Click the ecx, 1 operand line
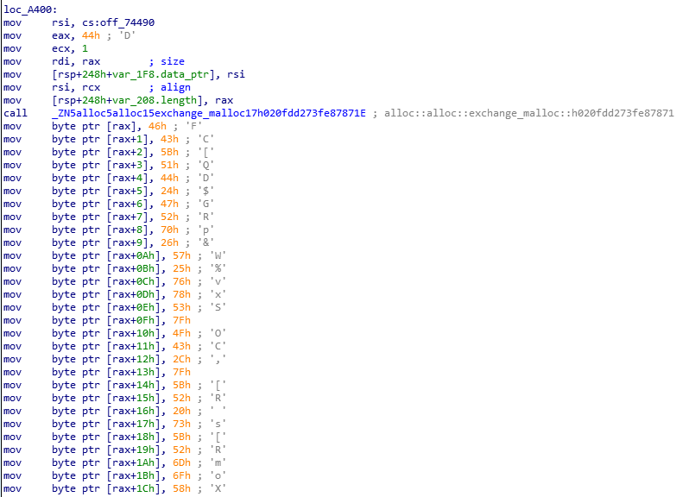 pyautogui.click(x=69, y=48)
